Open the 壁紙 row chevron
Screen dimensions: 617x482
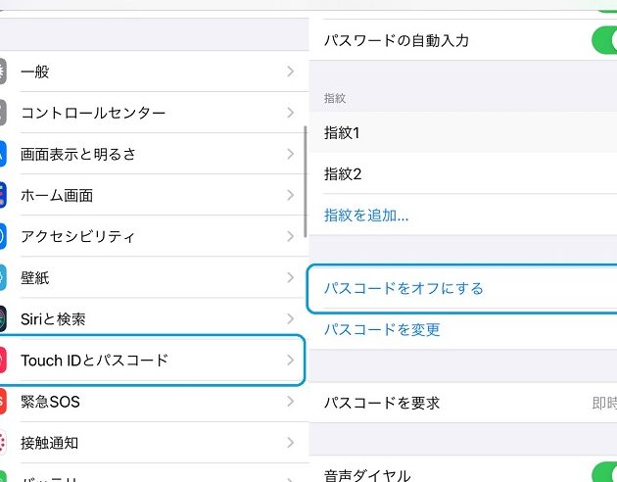[291, 277]
